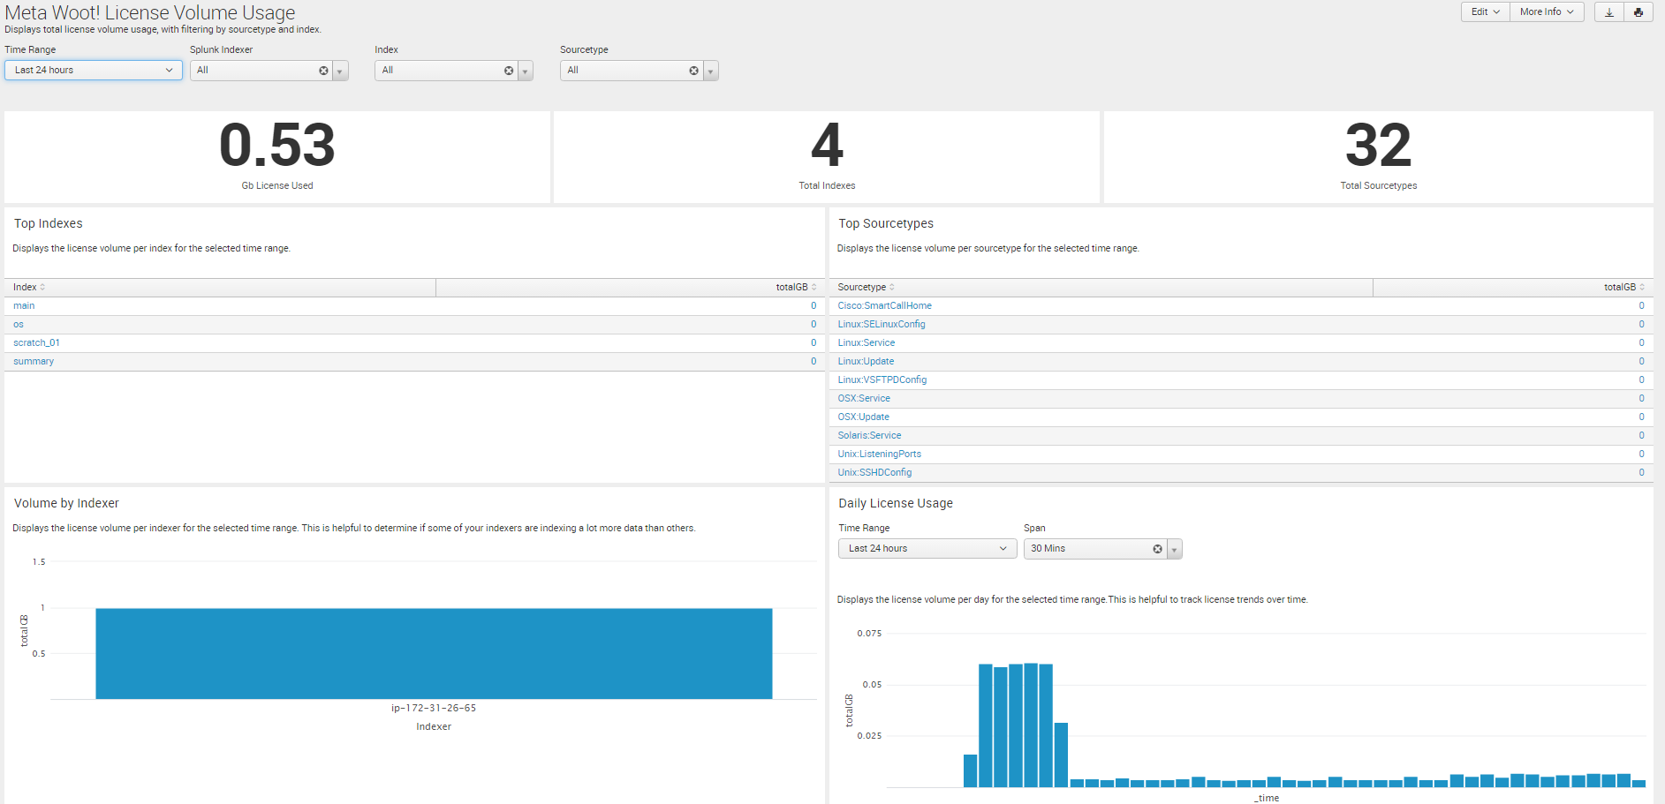Clear the Splunk Indexer filter selection

[x=323, y=71]
